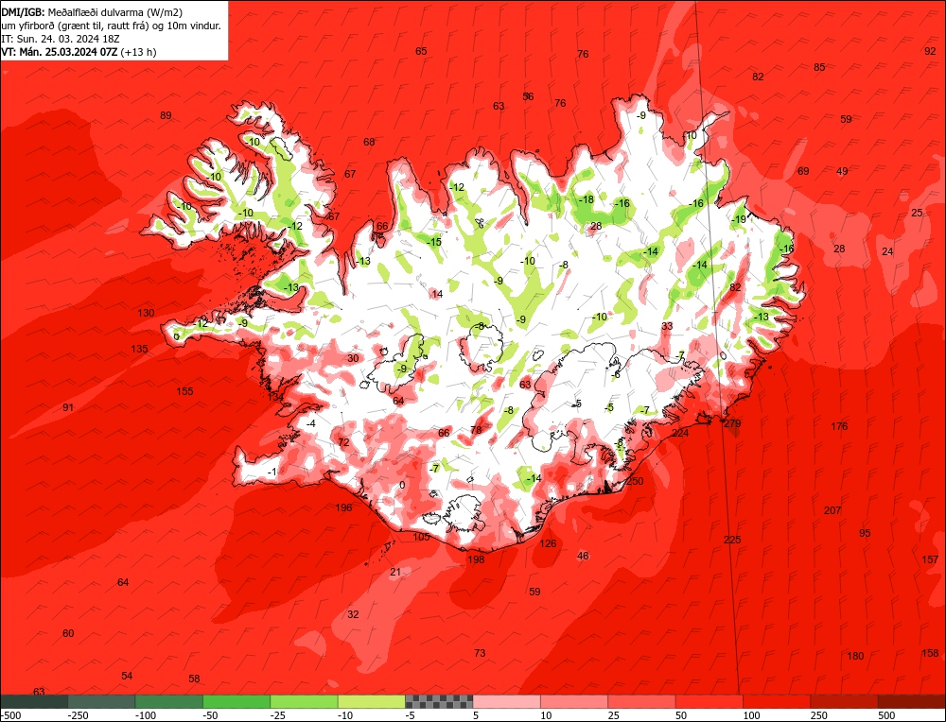
Task: Select the ocean value '176'
Action: click(x=839, y=426)
